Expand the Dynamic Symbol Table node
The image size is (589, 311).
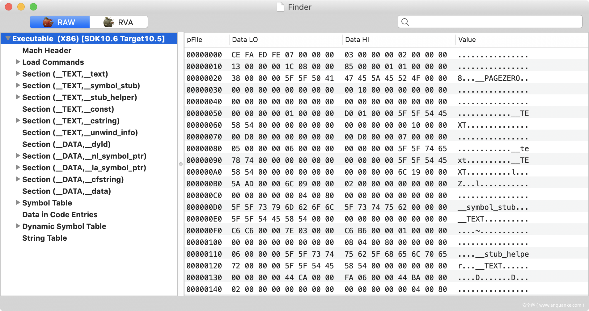click(x=18, y=226)
